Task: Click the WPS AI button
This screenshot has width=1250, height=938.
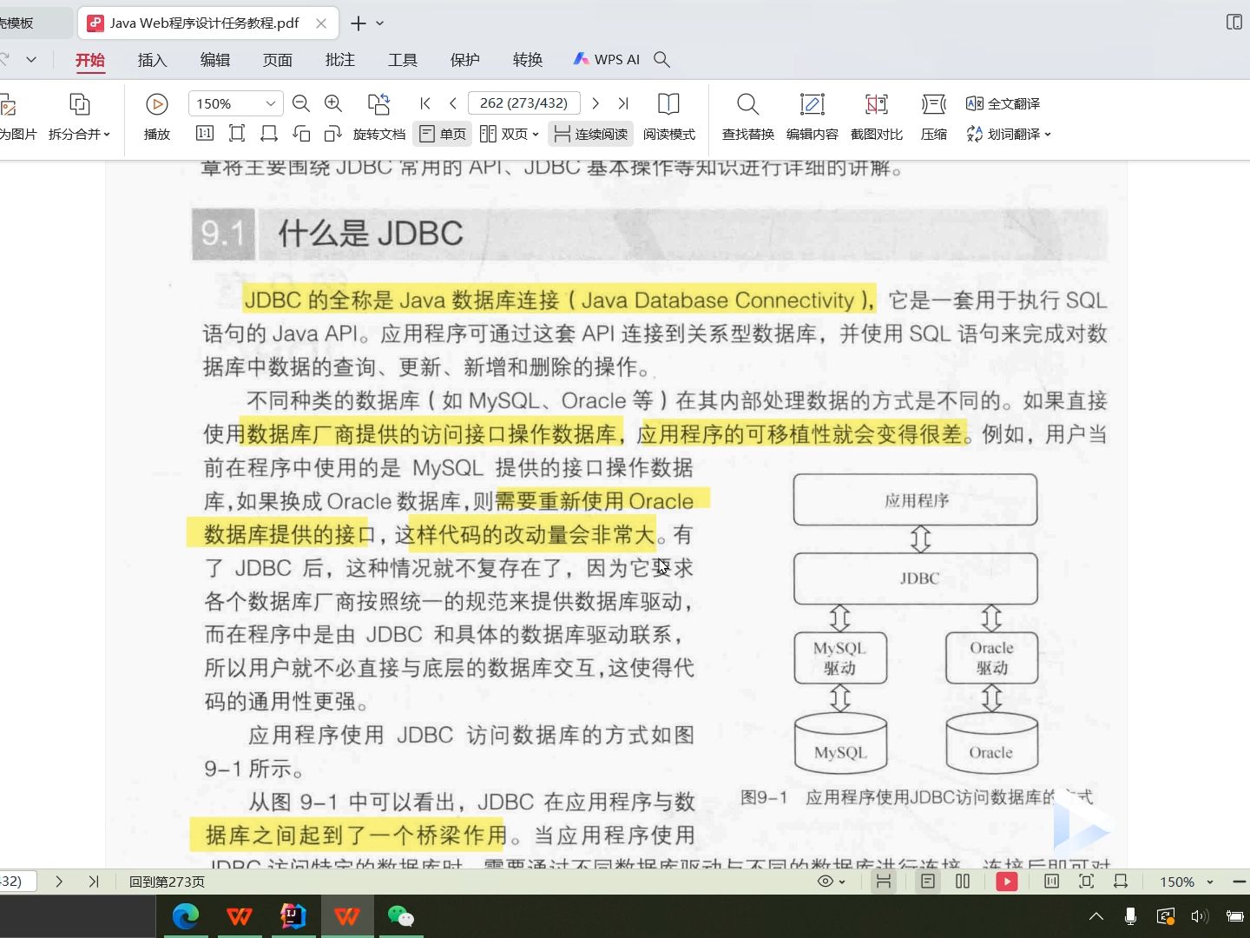Action: pos(607,59)
